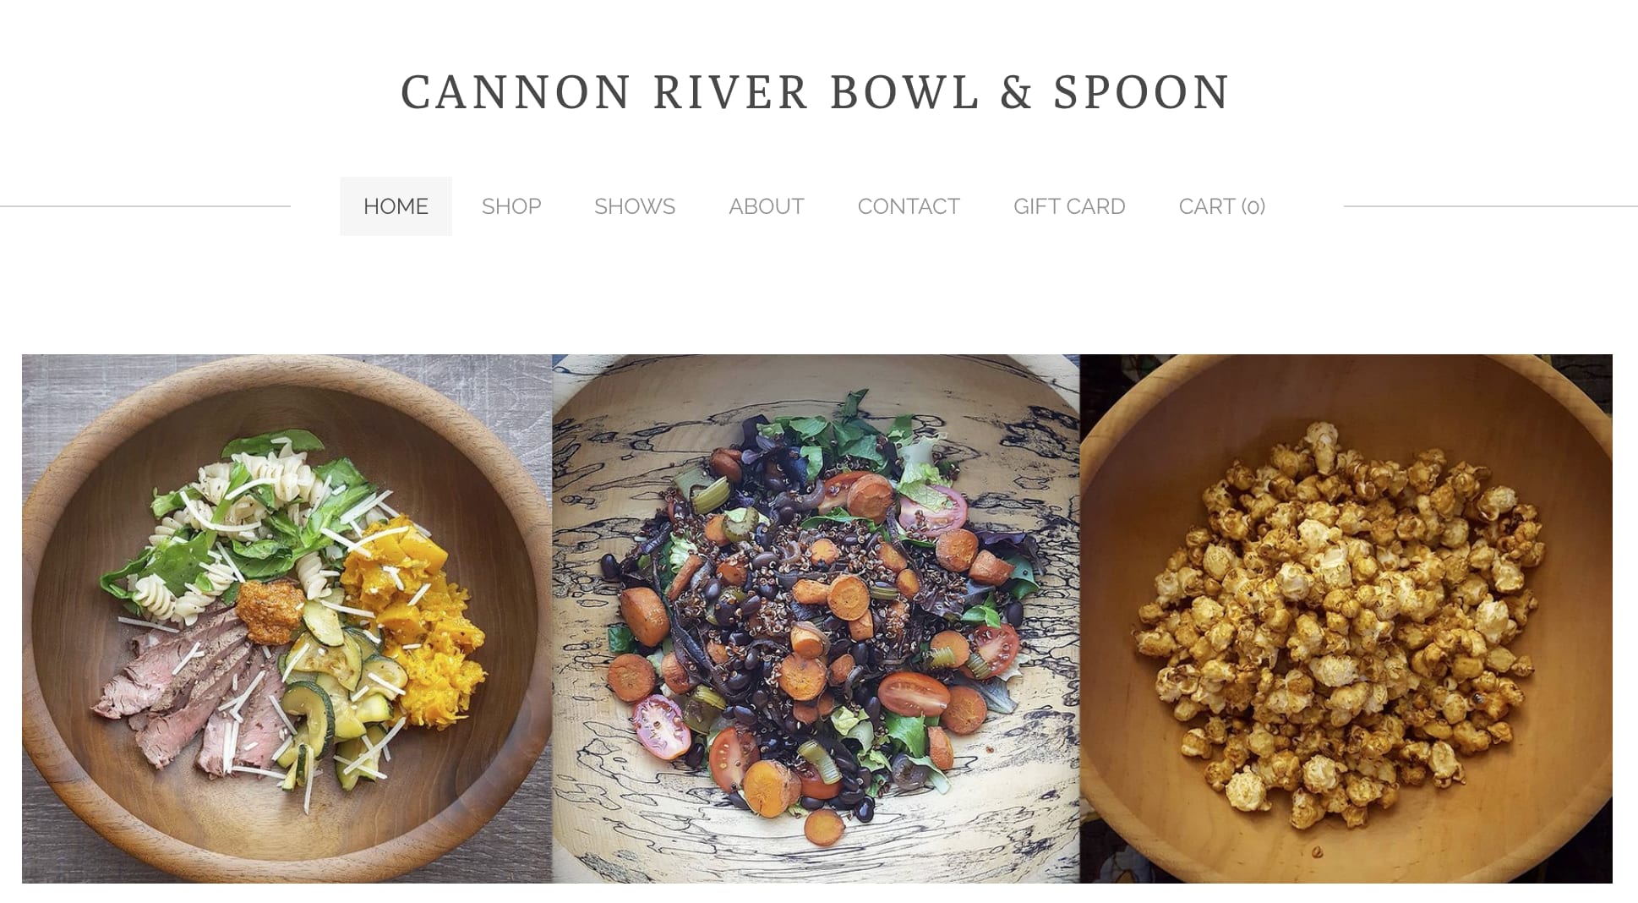This screenshot has width=1638, height=903.
Task: Click the ampersand in the site title
Action: pos(1017,92)
